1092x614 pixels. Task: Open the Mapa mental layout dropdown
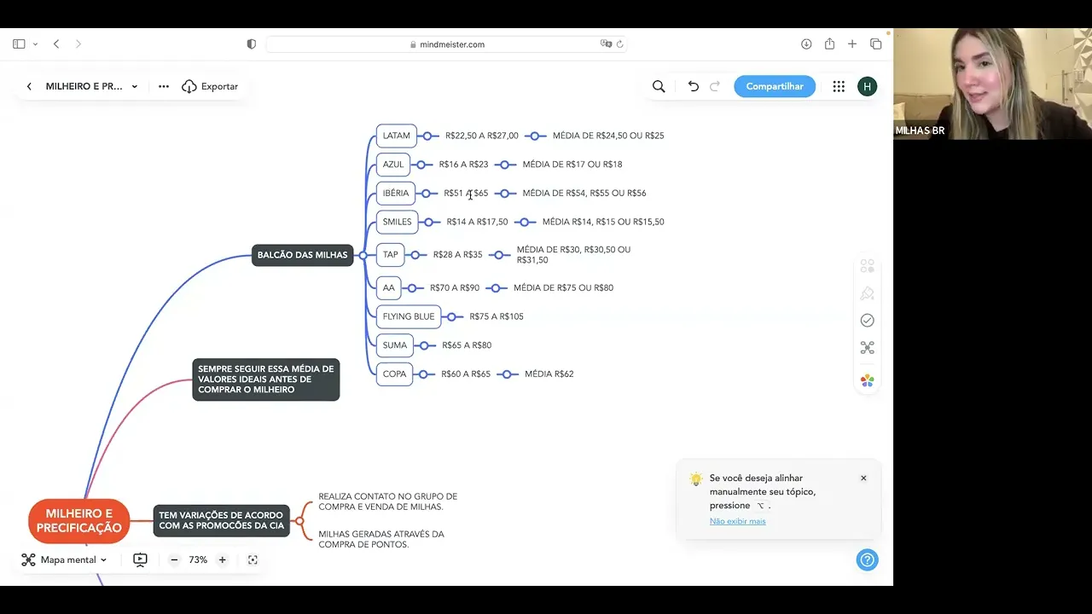point(65,560)
